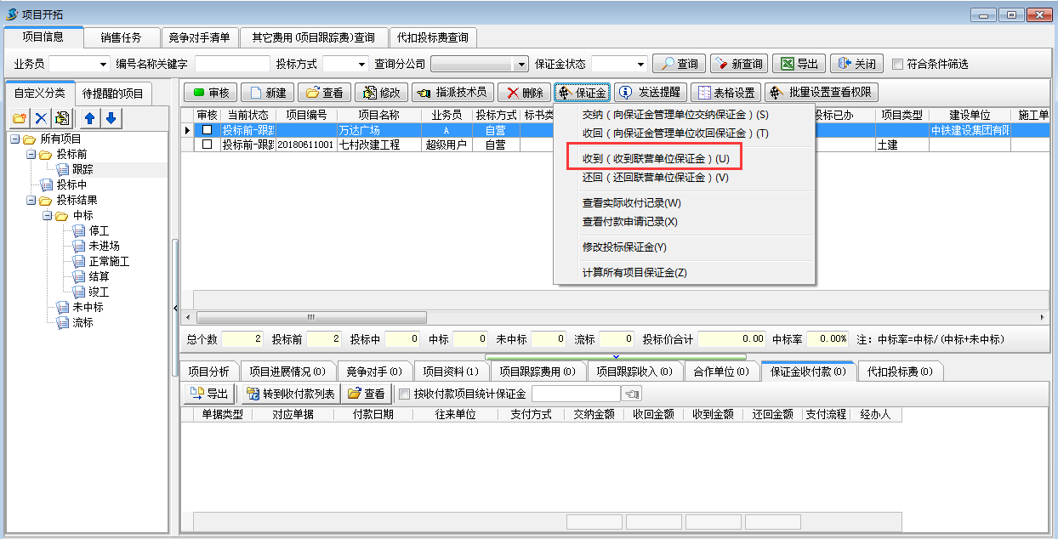Switch to the 竞争对手清单 tab
The image size is (1058, 539).
click(x=199, y=37)
